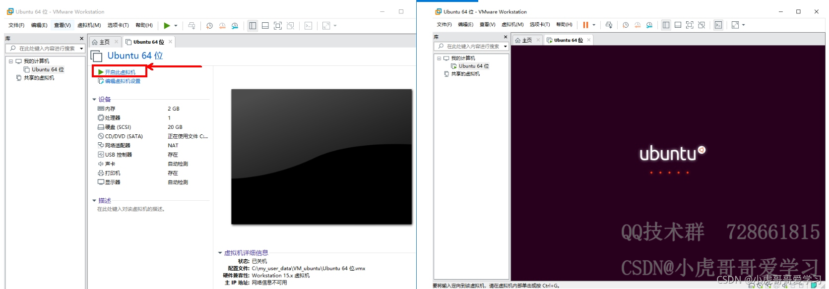Click Unity mode icon in right window toolbar
The image size is (829, 289).
click(x=701, y=25)
